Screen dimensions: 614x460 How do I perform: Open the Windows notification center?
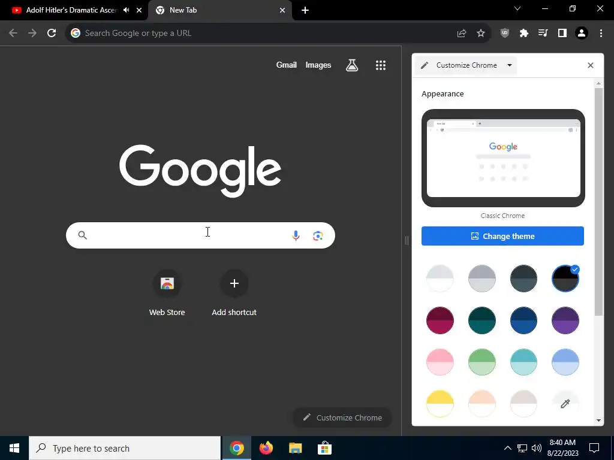click(594, 448)
